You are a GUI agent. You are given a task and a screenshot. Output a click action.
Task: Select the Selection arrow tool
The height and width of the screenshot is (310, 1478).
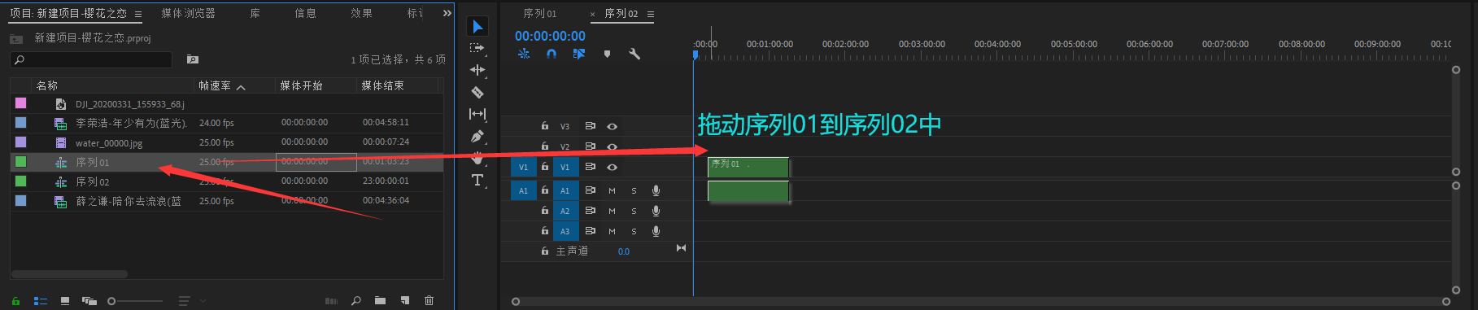[477, 27]
